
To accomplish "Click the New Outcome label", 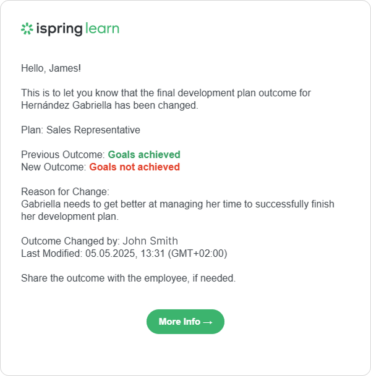I will click(54, 167).
